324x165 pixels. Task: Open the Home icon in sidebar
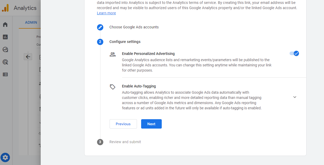coord(5,24)
